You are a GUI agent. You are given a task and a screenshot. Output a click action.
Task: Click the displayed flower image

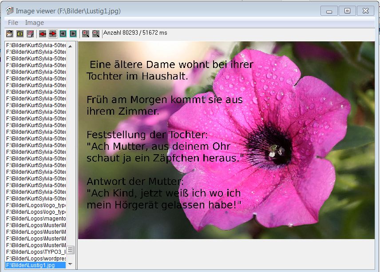pyautogui.click(x=226, y=140)
